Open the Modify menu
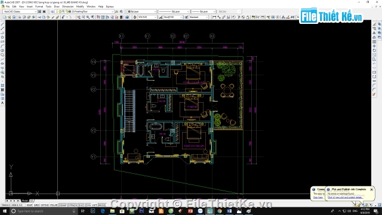The height and width of the screenshot is (215, 382). tap(80, 7)
